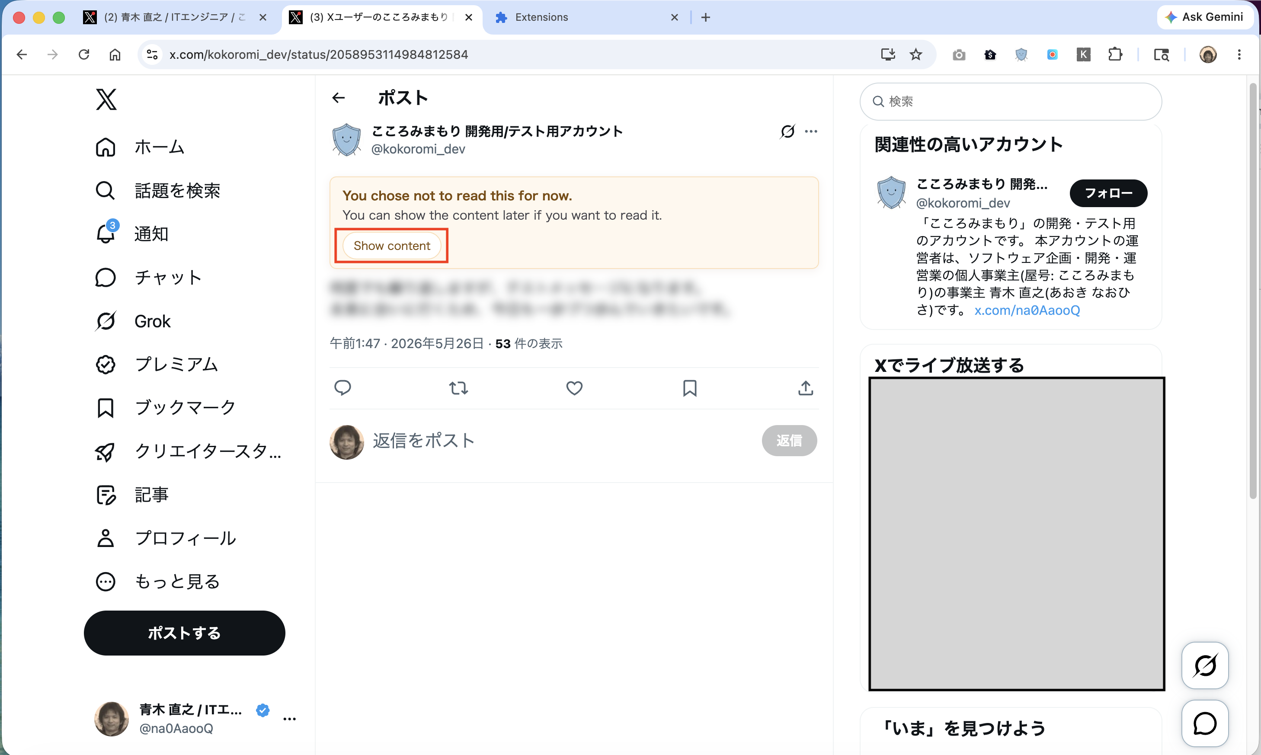Click the 返信をポスト reply field

[x=560, y=440]
